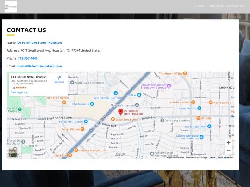Click the red LA Furniture Store map pin

click(x=121, y=112)
